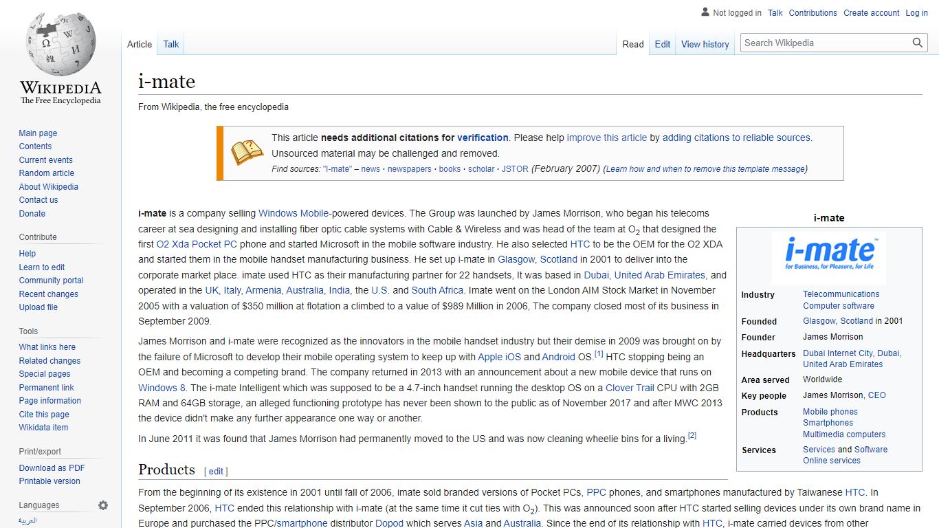Viewport: 939px width, 528px height.
Task: Open the Edit tab
Action: (x=663, y=44)
